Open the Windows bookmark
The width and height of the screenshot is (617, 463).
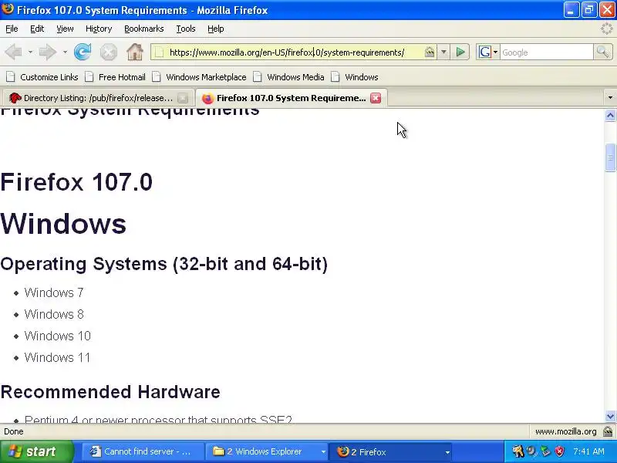pyautogui.click(x=355, y=77)
